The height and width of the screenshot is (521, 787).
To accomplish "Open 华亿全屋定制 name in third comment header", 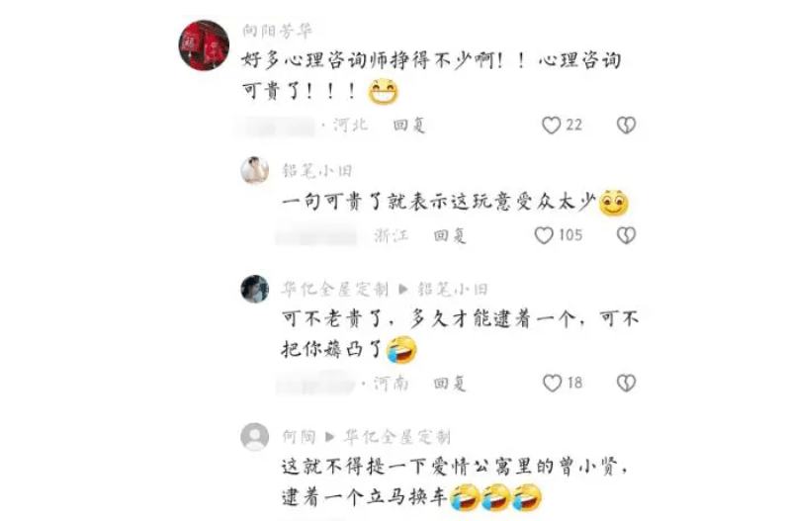I will coord(335,289).
